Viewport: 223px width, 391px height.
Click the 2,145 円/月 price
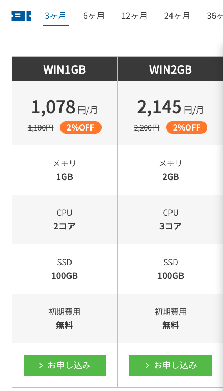(170, 107)
